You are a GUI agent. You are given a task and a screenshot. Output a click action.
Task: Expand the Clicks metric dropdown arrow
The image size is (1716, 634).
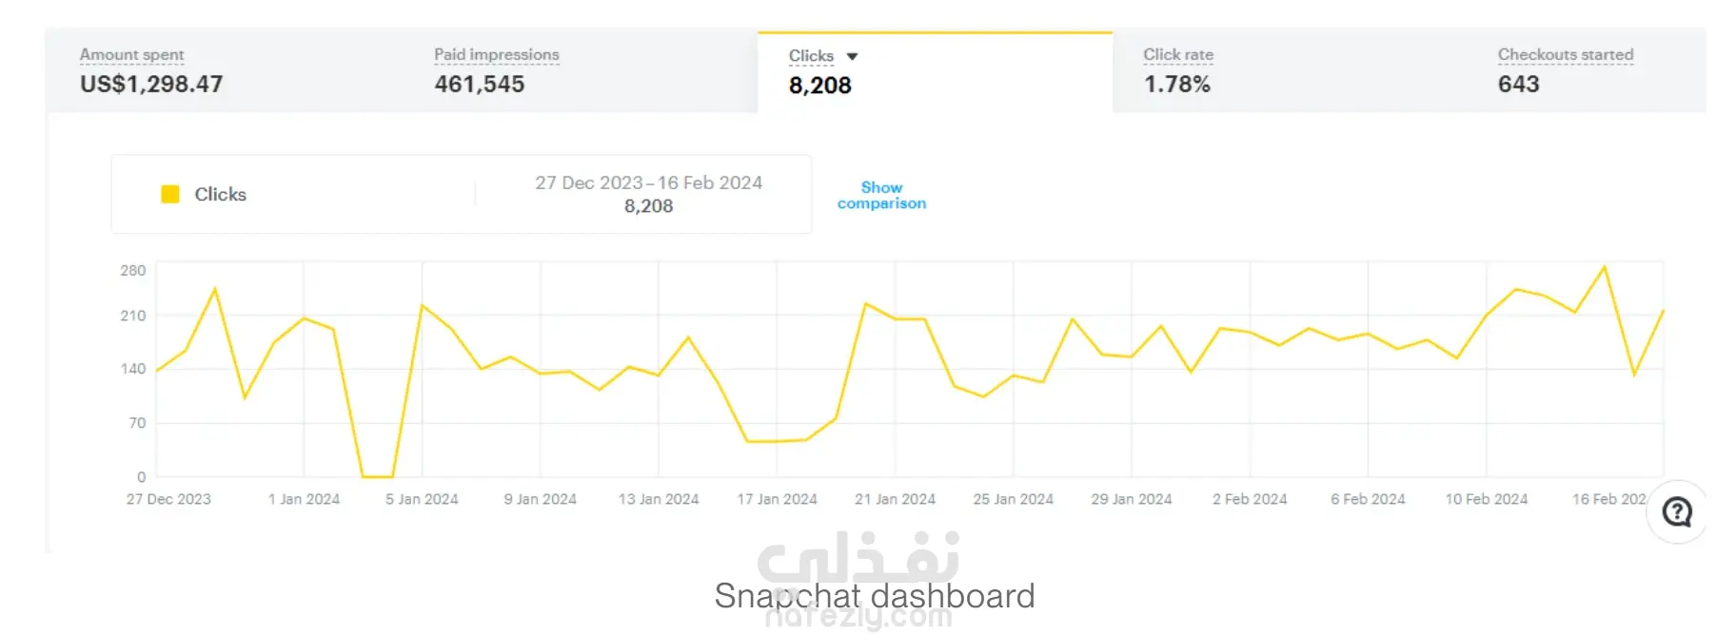pos(852,57)
